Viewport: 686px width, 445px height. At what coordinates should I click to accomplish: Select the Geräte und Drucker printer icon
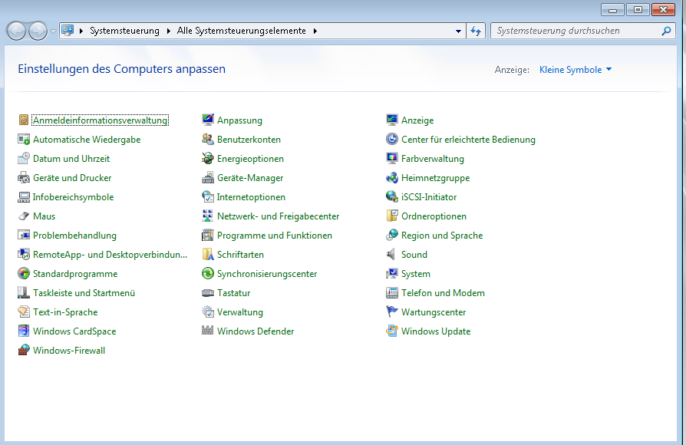pyautogui.click(x=24, y=178)
